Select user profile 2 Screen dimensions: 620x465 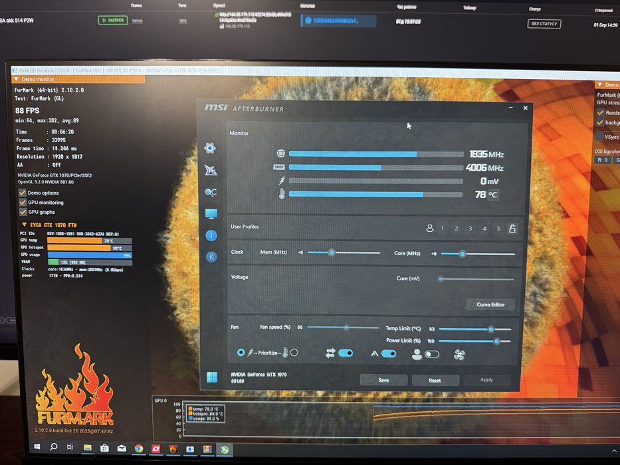(457, 228)
